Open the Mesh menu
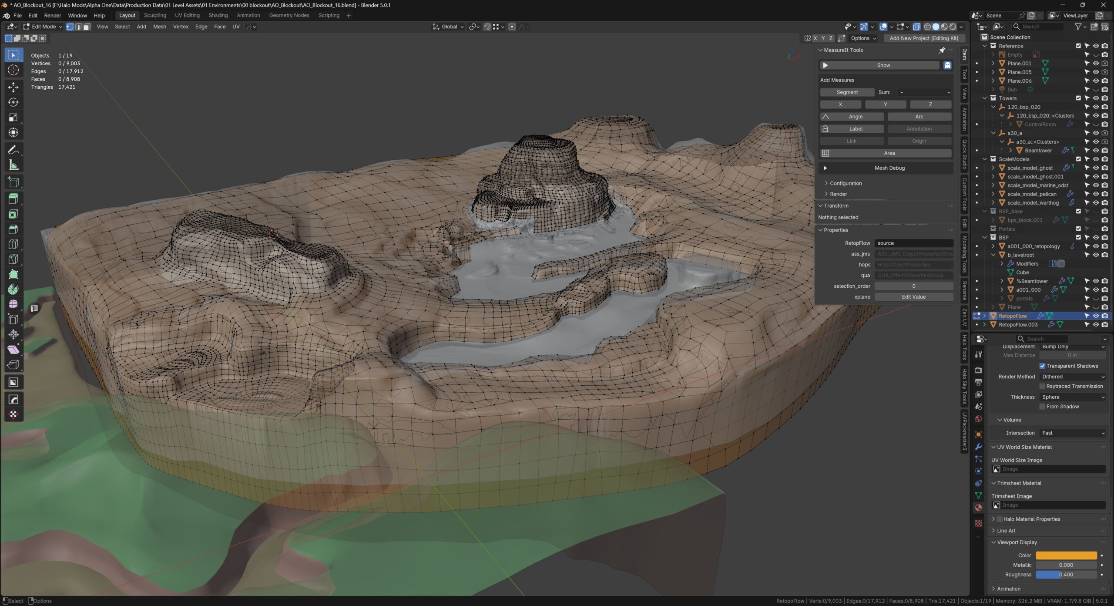Image resolution: width=1114 pixels, height=606 pixels. [x=159, y=27]
